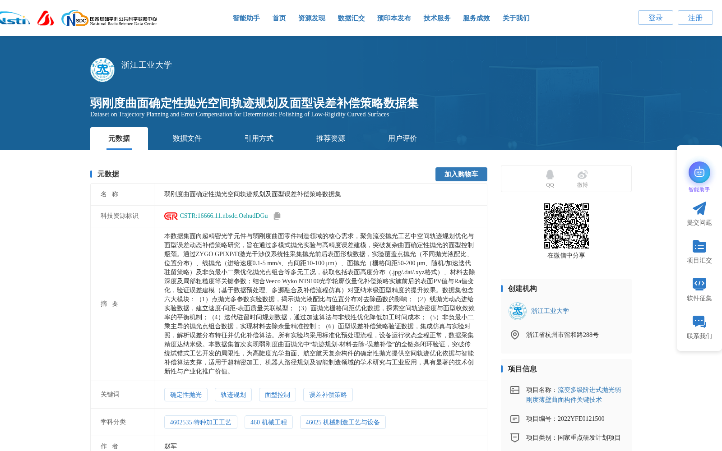Image resolution: width=722 pixels, height=451 pixels.
Task: Click the 注册 button
Action: [695, 18]
